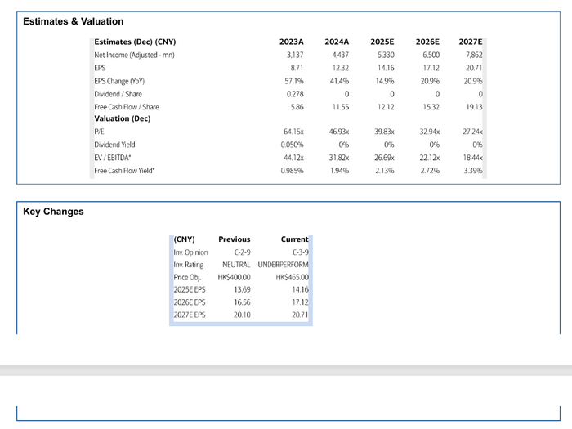The image size is (572, 429).
Task: Click the Key Changes heading
Action: click(53, 212)
